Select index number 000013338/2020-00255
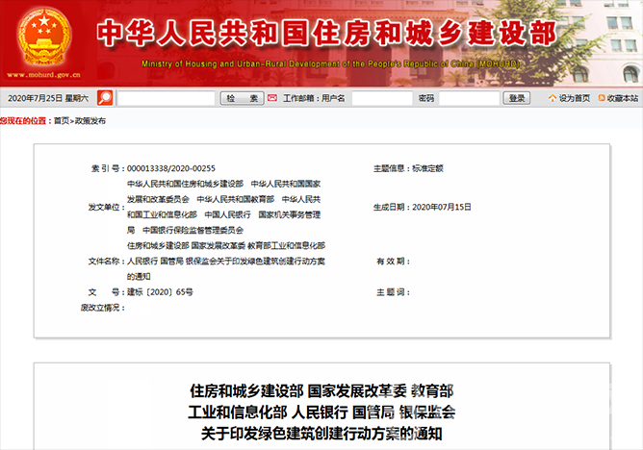 tap(171, 168)
